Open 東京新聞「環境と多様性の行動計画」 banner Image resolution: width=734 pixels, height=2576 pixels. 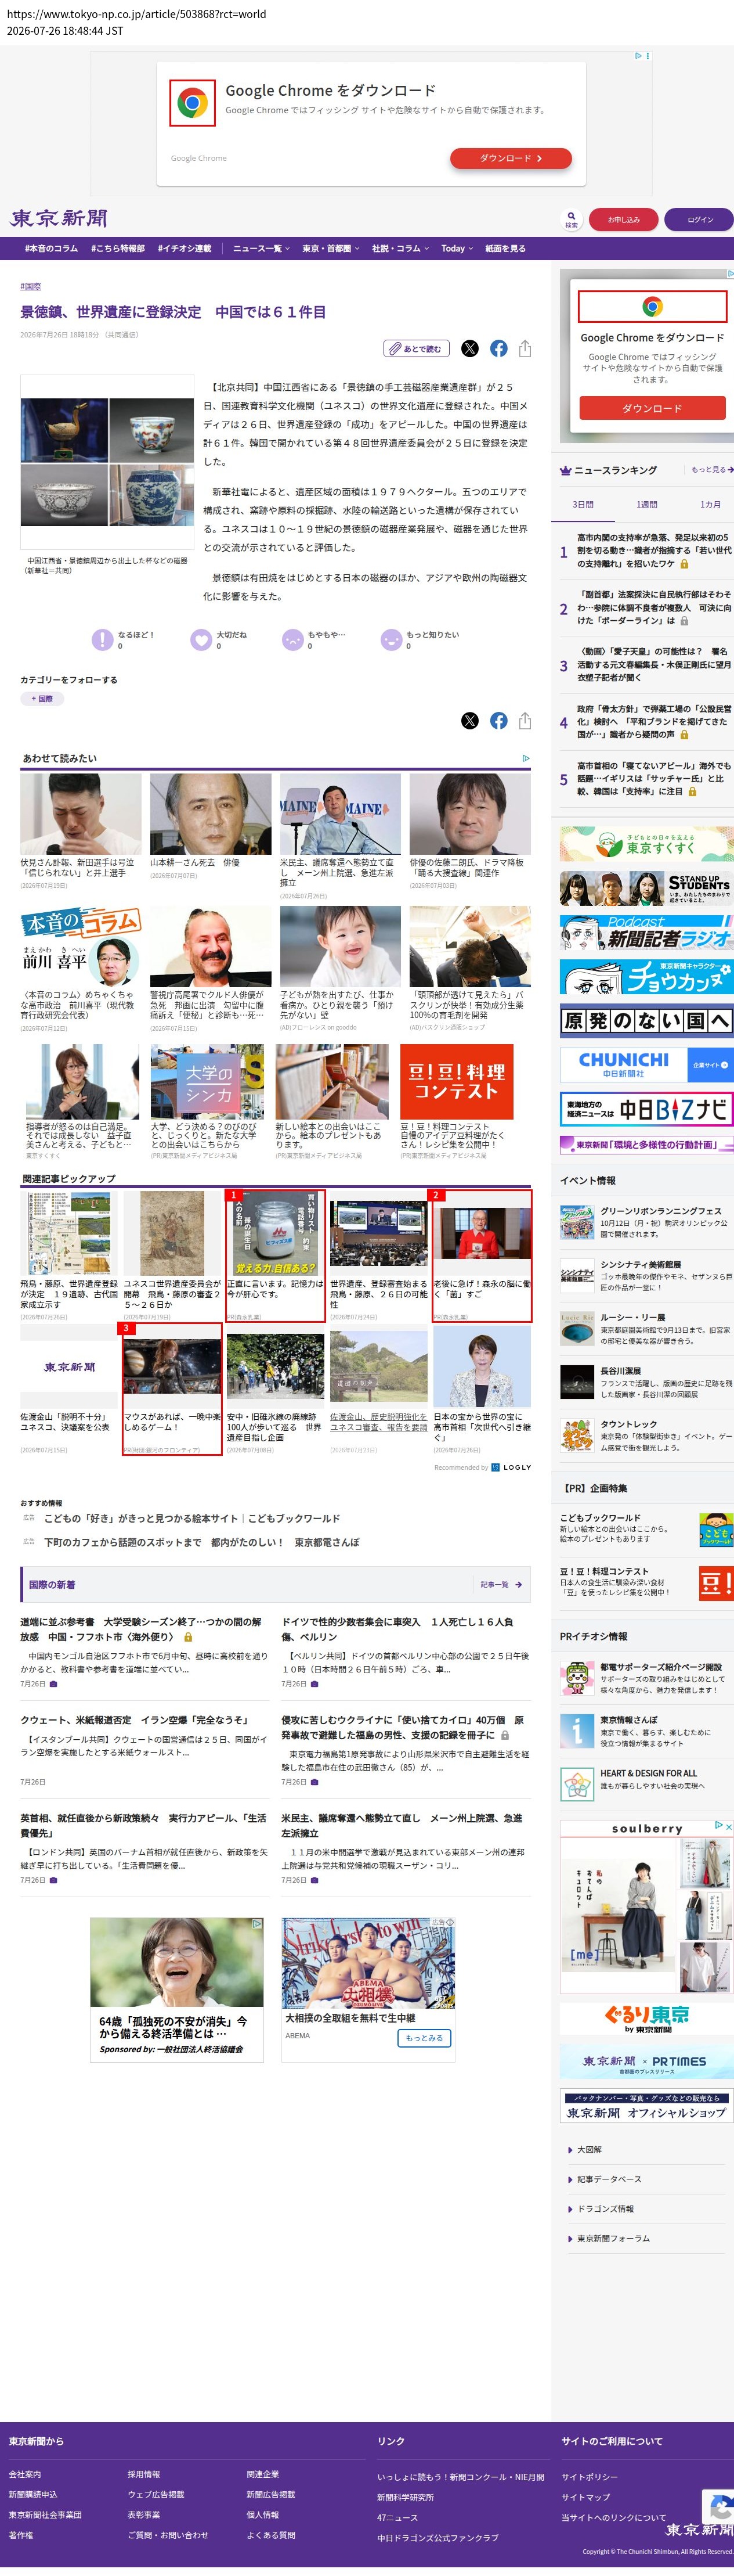pyautogui.click(x=646, y=1144)
